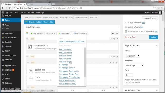Open Users in the sidebar

click(x=7, y=74)
